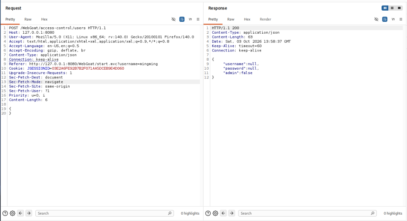Select side-by-side layout icon

[x=385, y=8]
